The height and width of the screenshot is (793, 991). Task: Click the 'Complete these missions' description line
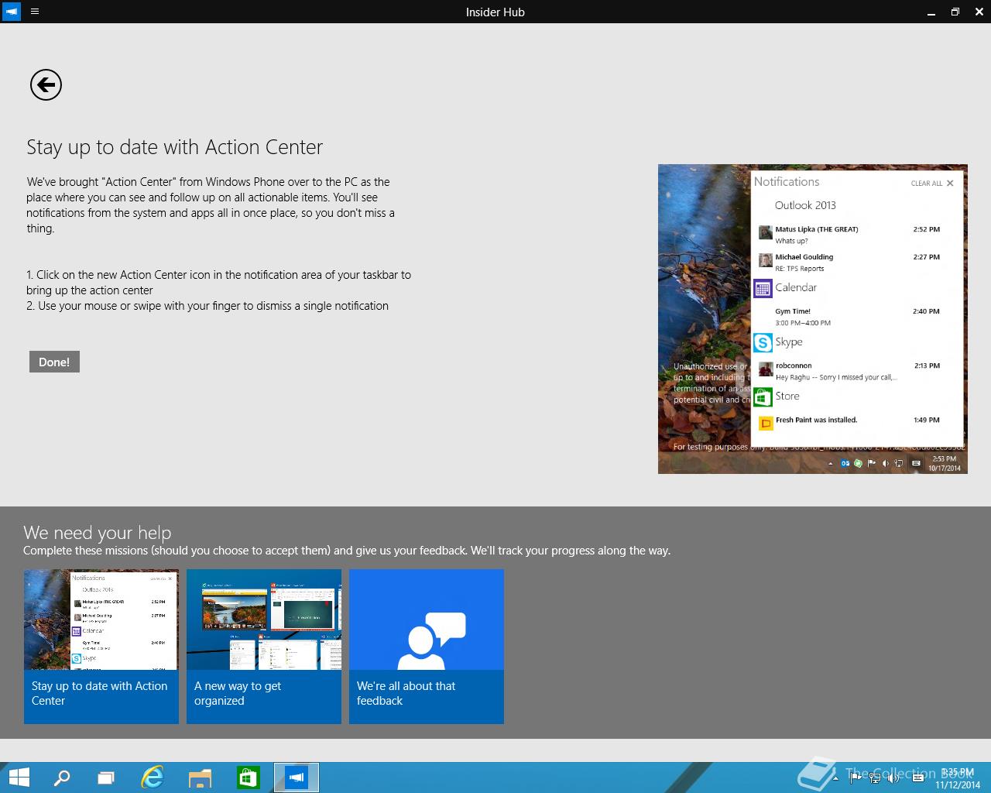(347, 551)
